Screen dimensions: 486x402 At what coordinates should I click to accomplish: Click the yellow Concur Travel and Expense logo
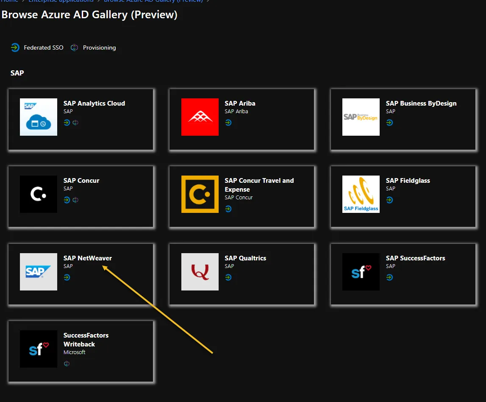pyautogui.click(x=200, y=194)
